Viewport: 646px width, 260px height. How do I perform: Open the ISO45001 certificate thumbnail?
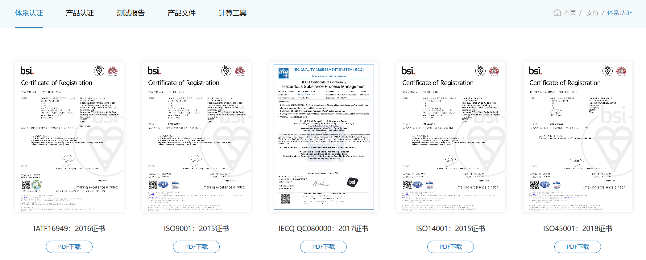coord(578,137)
